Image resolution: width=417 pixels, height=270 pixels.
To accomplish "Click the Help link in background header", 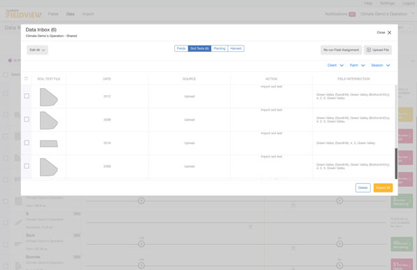I will tap(368, 3).
